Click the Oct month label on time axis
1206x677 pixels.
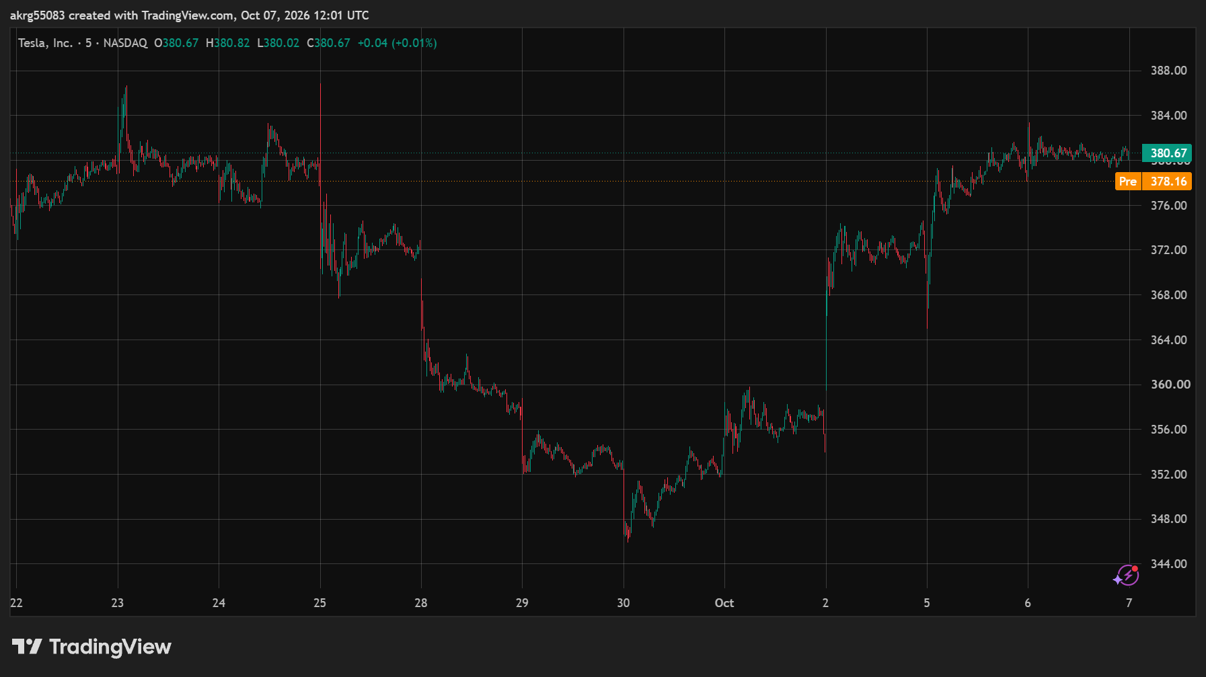(724, 603)
